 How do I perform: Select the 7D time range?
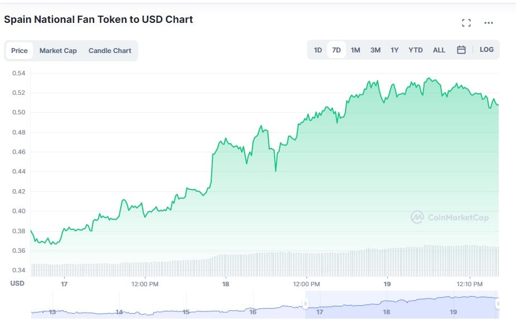pyautogui.click(x=337, y=50)
